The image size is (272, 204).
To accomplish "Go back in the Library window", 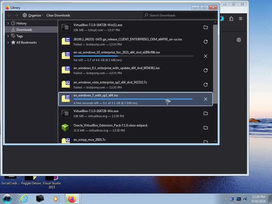I will [x=9, y=15].
